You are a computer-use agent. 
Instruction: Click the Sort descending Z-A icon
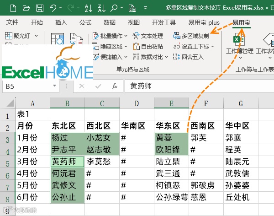click(x=102, y=8)
